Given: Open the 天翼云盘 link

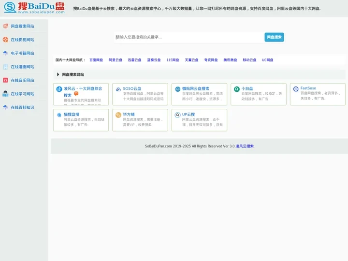Looking at the screenshot, I should pyautogui.click(x=191, y=60).
